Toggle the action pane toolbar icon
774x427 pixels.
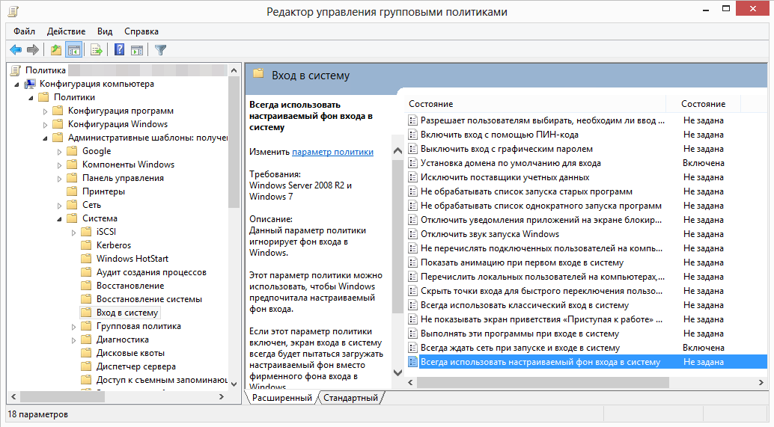[x=137, y=50]
